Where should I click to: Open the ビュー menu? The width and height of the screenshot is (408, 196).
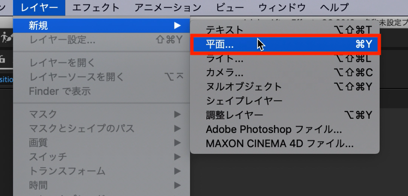pyautogui.click(x=230, y=8)
